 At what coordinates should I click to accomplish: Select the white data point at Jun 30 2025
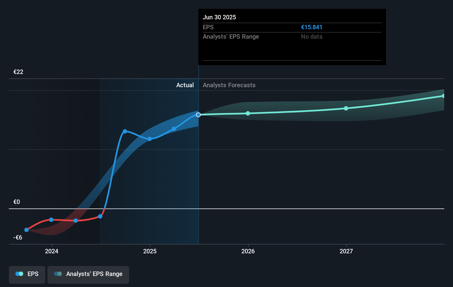198,115
